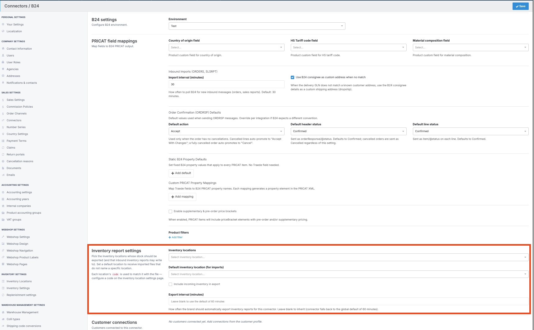This screenshot has width=534, height=330.
Task: Click the wrench icon beside Webshop Settings
Action: click(x=3, y=237)
